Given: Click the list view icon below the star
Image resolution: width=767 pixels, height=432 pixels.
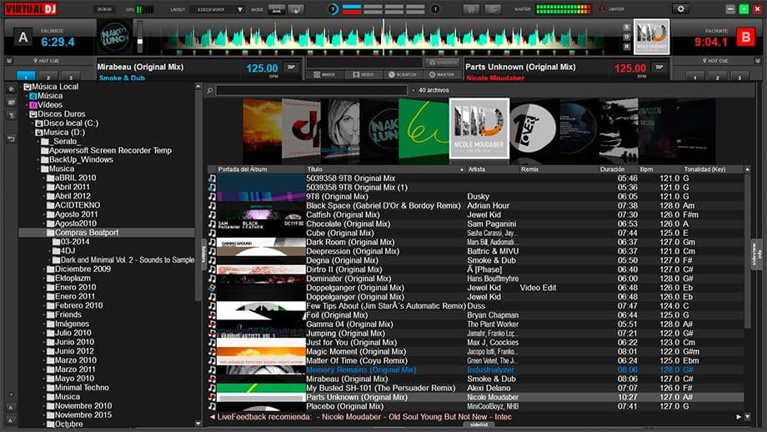Looking at the screenshot, I should pos(11,103).
